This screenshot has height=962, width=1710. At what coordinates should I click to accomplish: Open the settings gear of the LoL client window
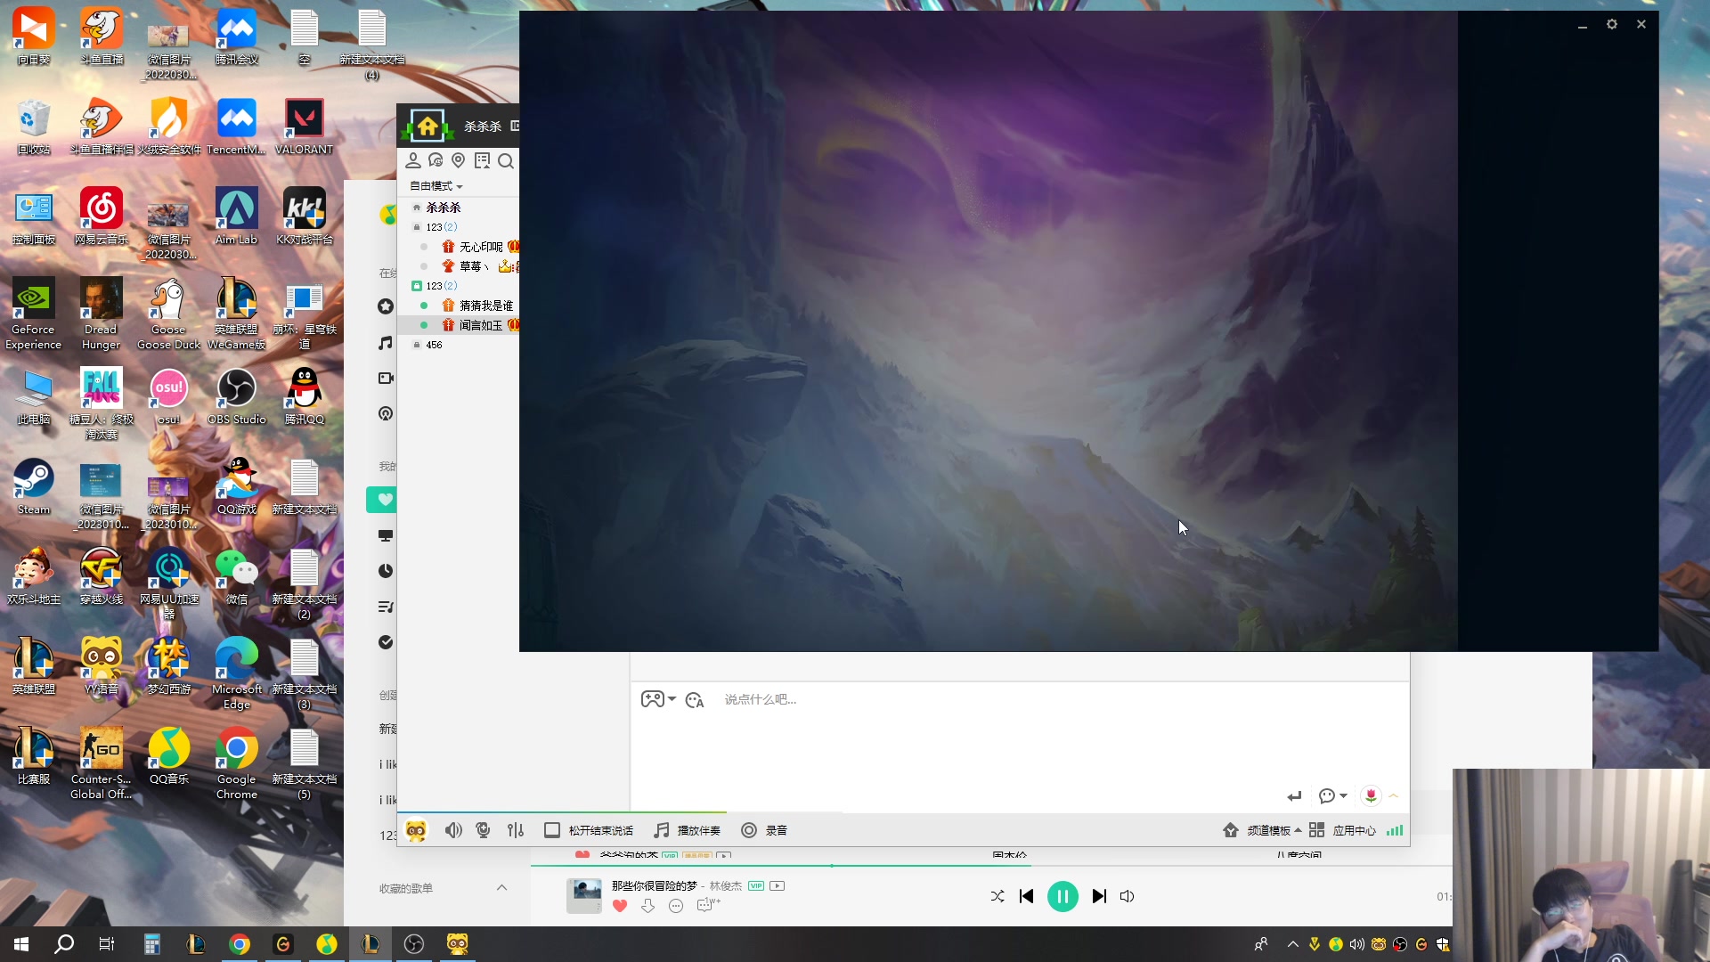1611,24
